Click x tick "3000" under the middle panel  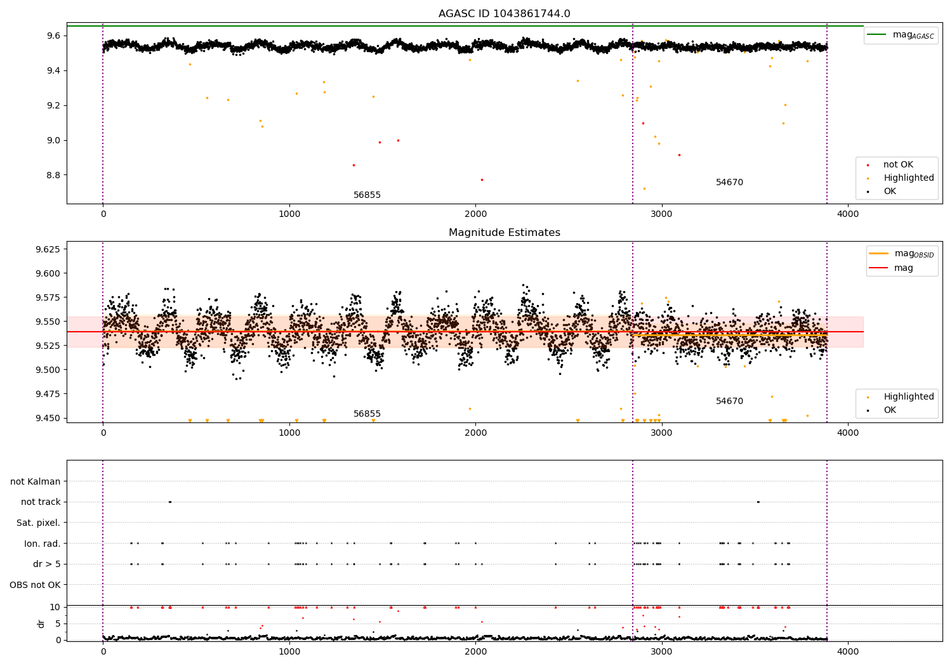click(x=662, y=433)
